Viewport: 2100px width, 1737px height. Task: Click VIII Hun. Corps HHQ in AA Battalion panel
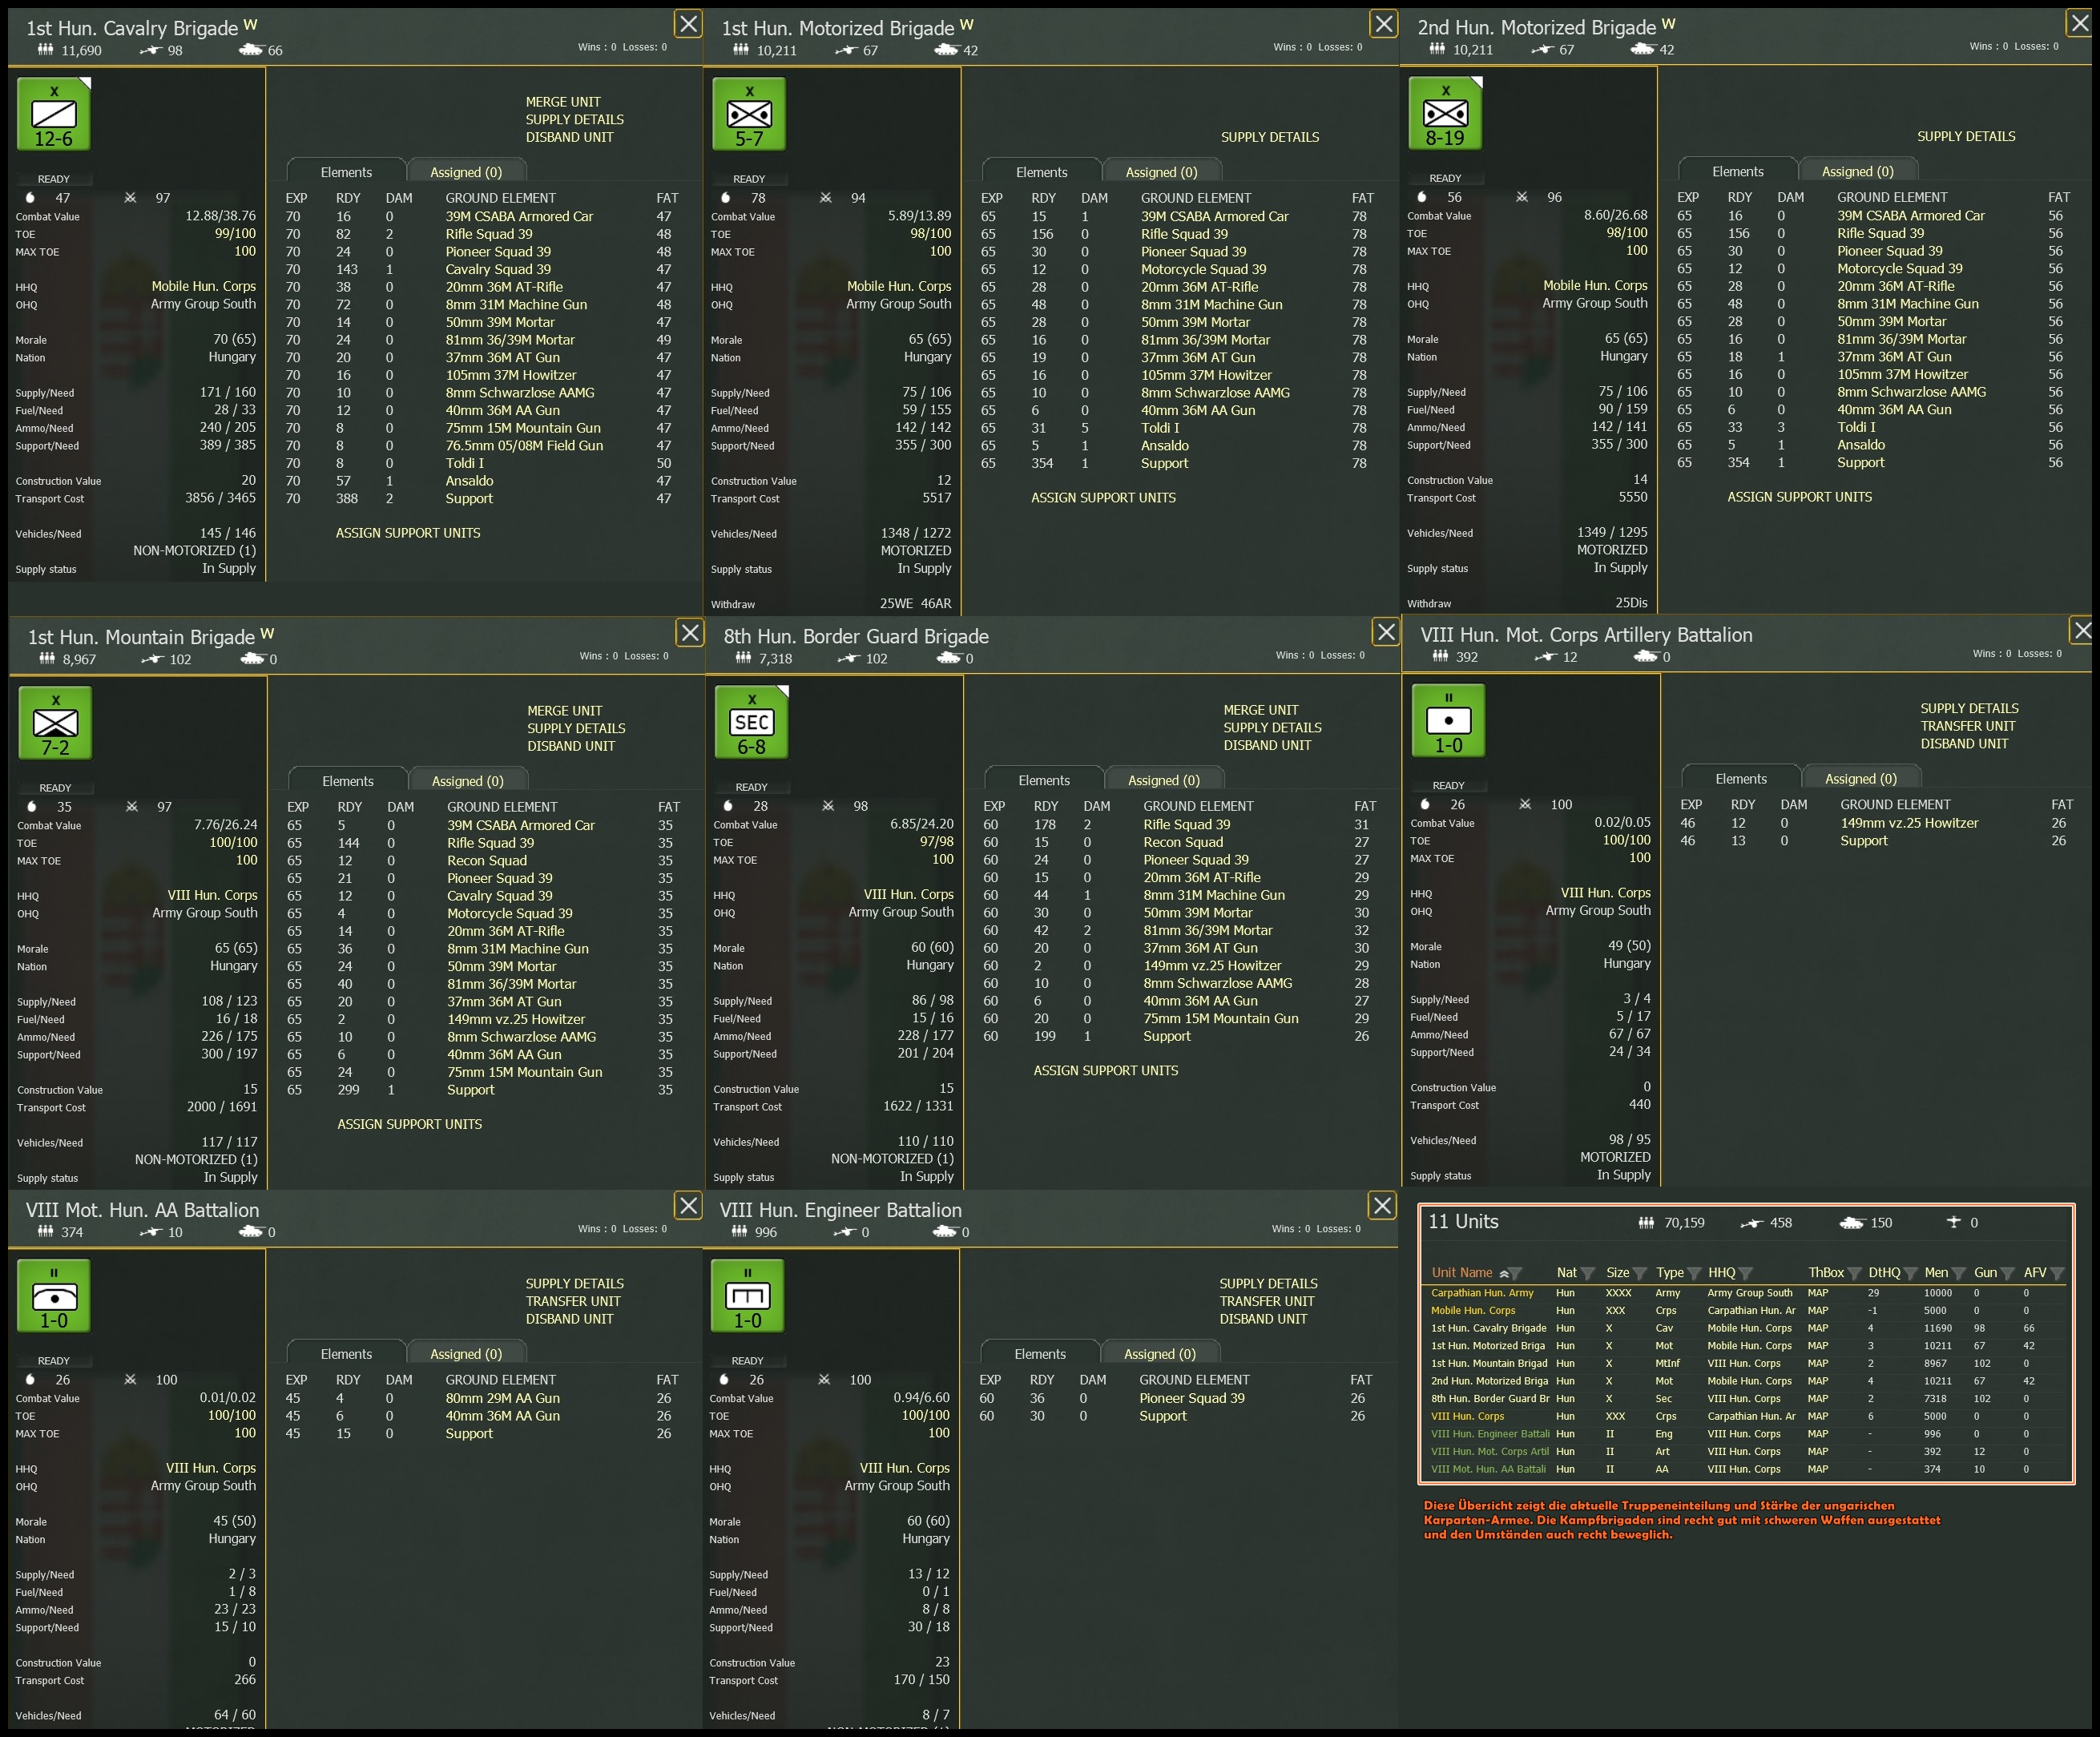tap(211, 1468)
